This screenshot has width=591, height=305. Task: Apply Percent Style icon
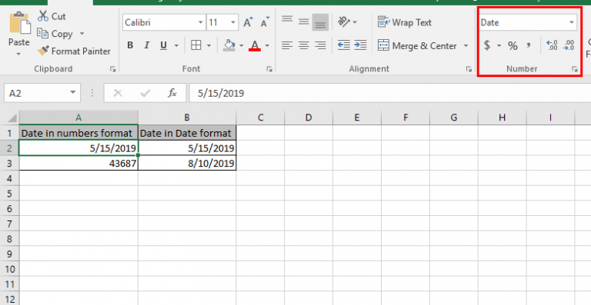(513, 46)
